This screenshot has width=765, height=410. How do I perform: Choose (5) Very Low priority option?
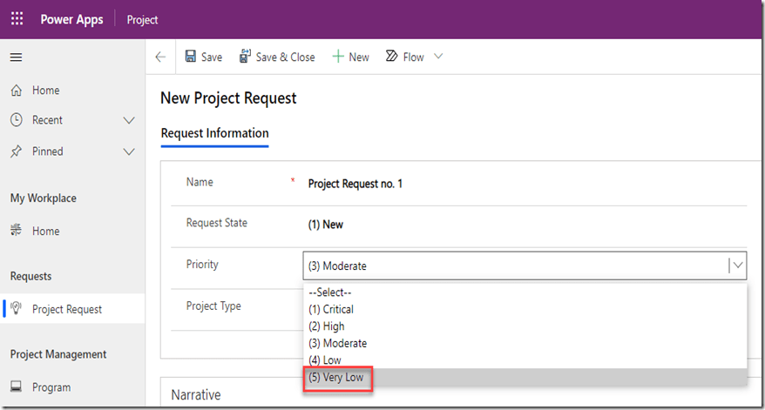pos(337,378)
